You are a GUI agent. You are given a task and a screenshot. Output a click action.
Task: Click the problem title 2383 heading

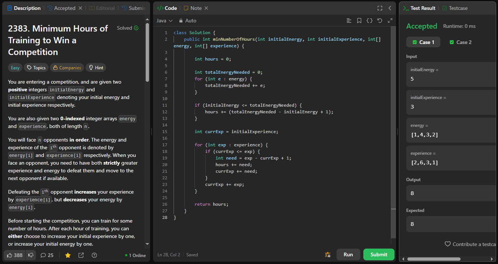click(58, 40)
